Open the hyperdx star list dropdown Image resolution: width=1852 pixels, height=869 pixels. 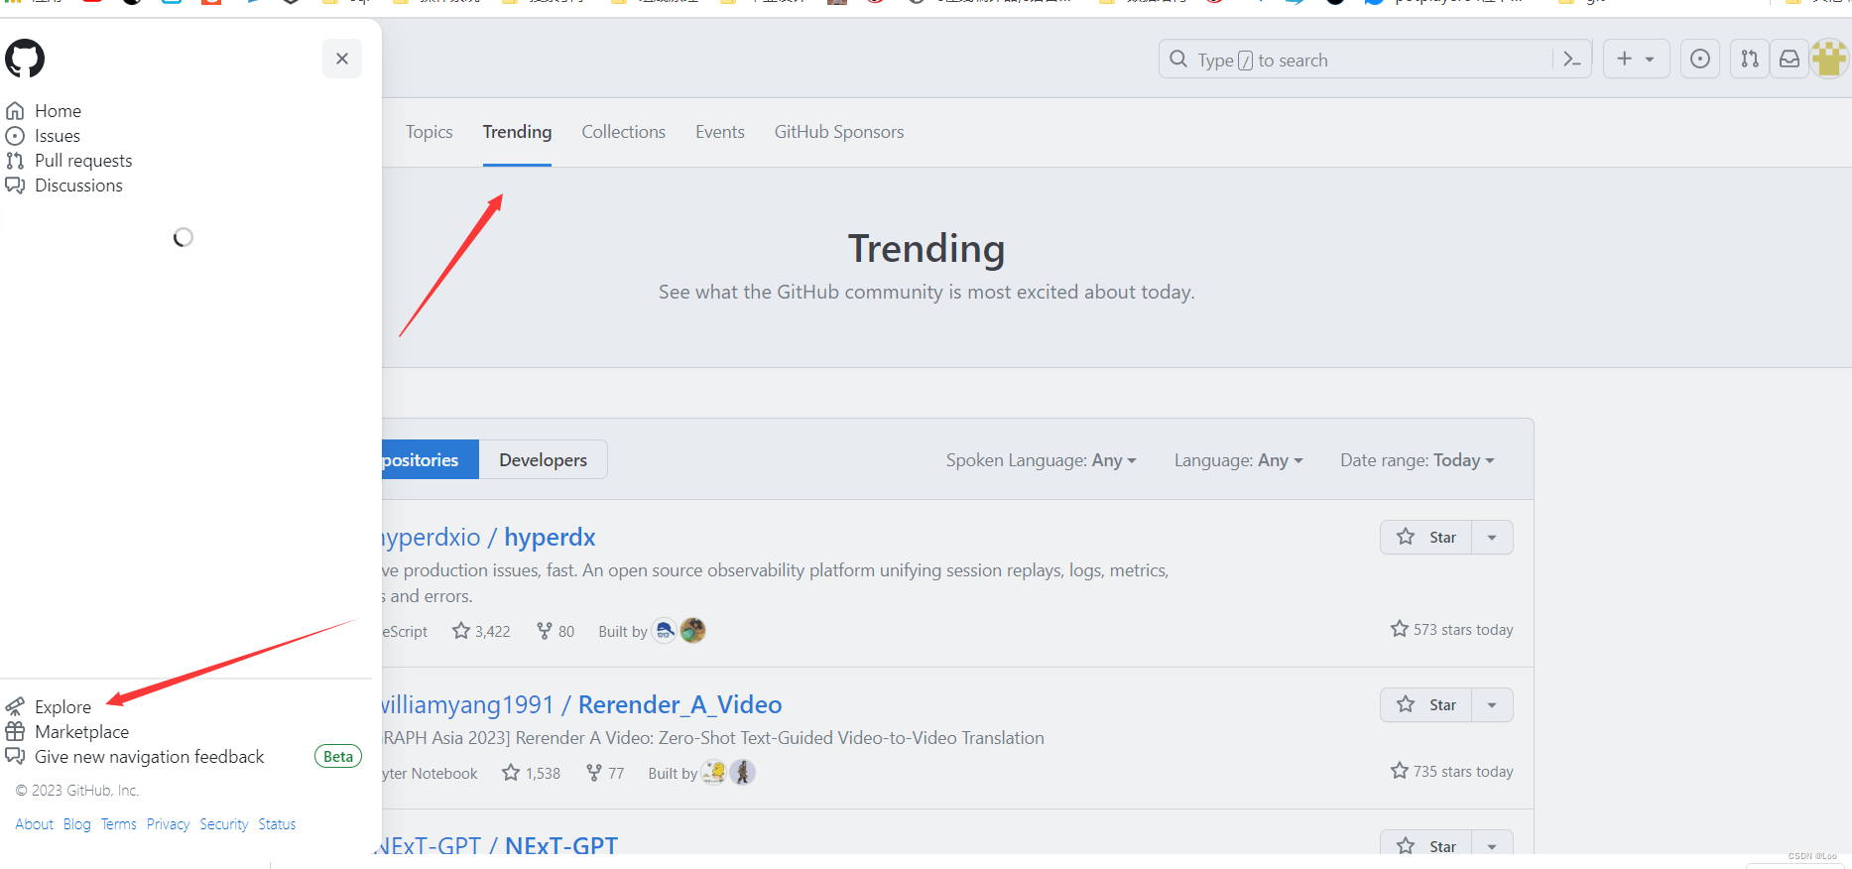pyautogui.click(x=1493, y=537)
